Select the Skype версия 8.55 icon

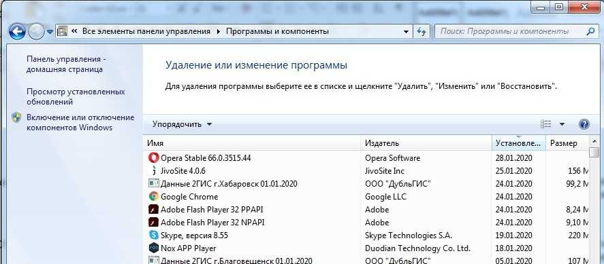153,235
